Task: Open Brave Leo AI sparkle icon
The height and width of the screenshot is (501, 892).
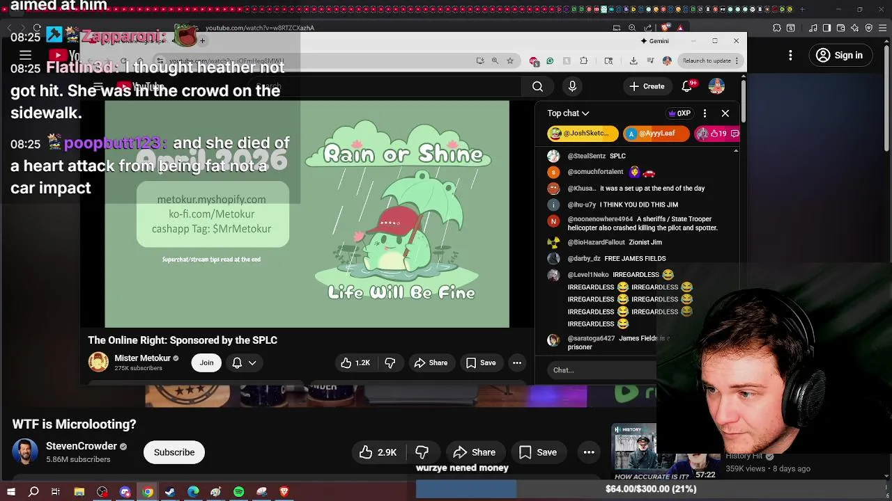Action: click(x=855, y=28)
